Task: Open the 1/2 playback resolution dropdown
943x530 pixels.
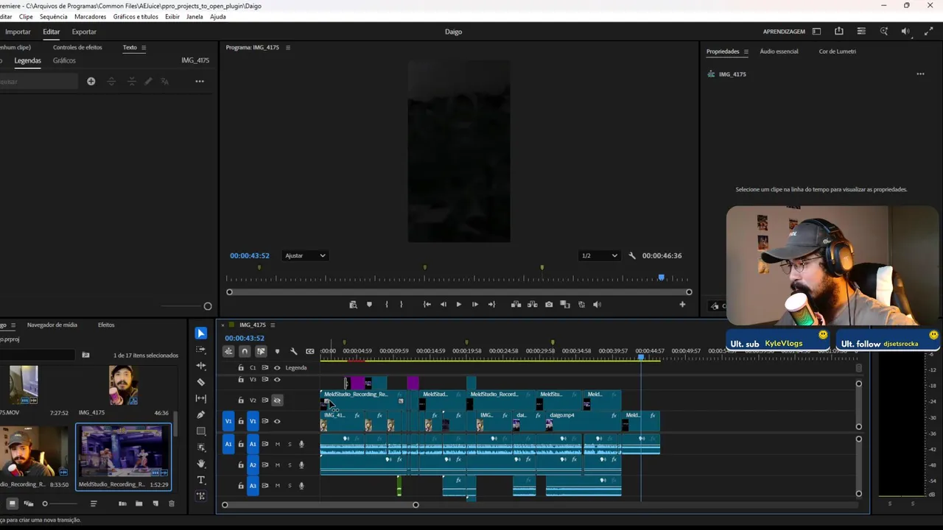Action: pos(600,255)
